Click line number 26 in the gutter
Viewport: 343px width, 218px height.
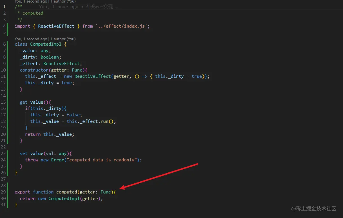(3, 173)
